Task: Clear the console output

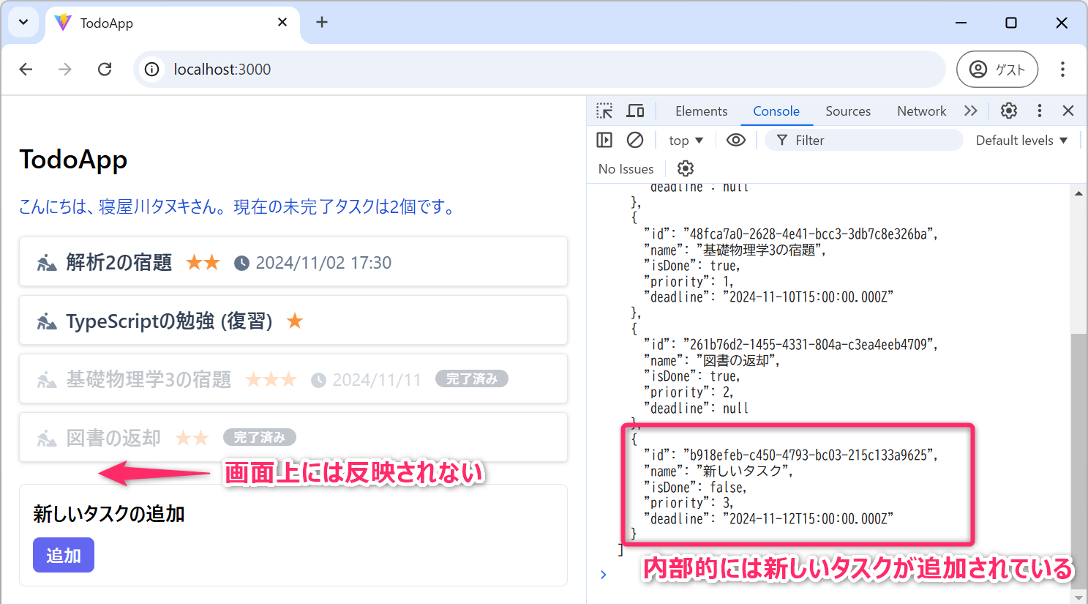Action: [x=635, y=140]
